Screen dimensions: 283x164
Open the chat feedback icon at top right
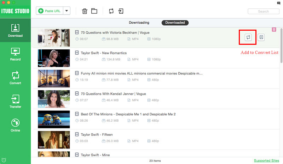pyautogui.click(x=278, y=3)
